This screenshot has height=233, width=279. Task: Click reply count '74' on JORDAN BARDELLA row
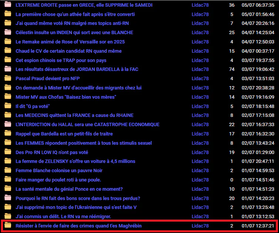click(x=232, y=69)
